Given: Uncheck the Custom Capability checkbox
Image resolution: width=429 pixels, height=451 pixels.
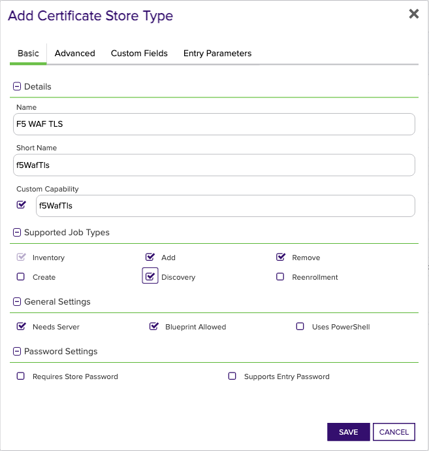Looking at the screenshot, I should (x=21, y=205).
